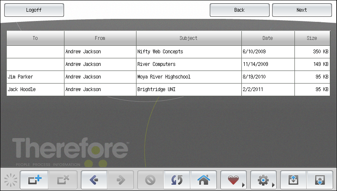The image size is (337, 191).
Task: Click the stop loading icon
Action: click(150, 180)
